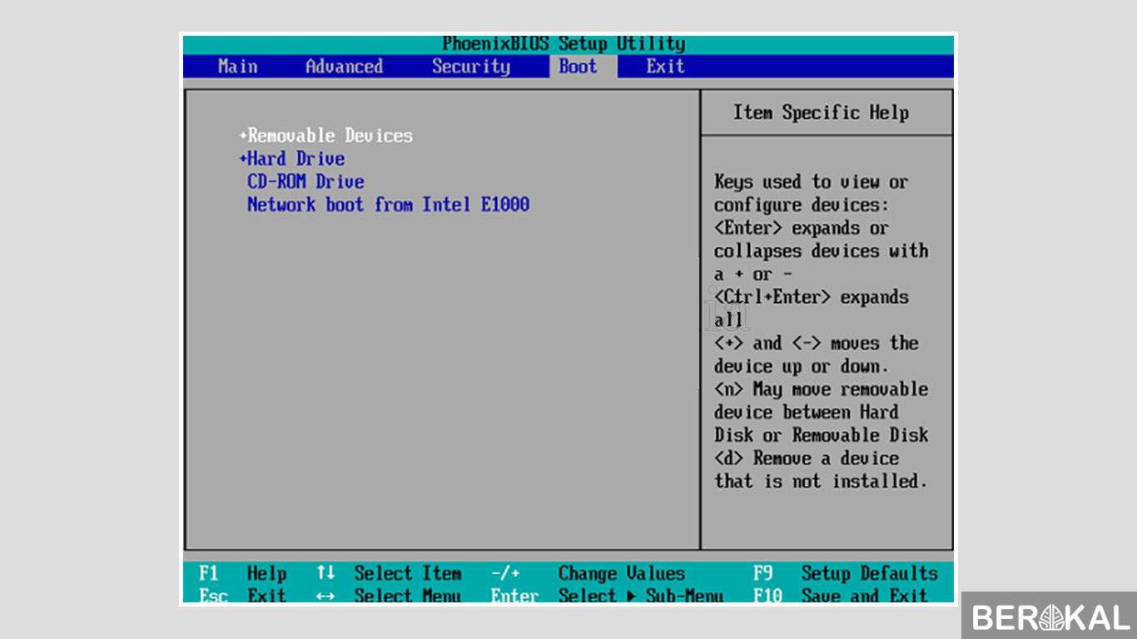Select Network boot from Intel E1000
The width and height of the screenshot is (1137, 639).
pos(388,205)
